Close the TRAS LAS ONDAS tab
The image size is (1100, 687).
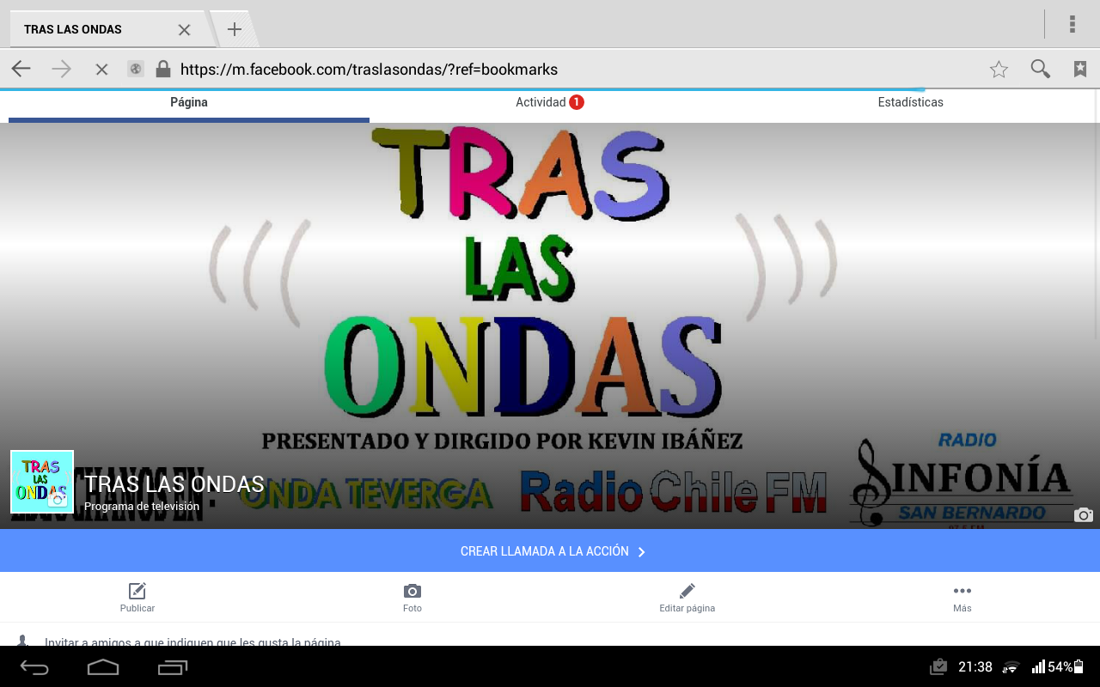(184, 29)
